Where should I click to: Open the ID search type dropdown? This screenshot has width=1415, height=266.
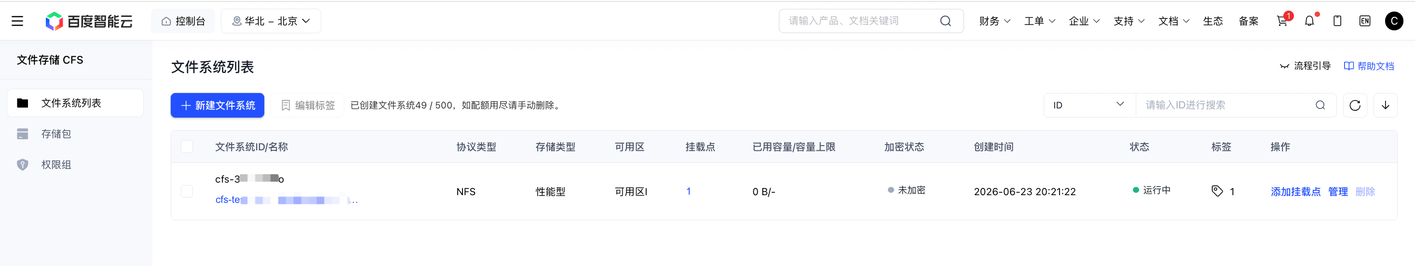[1089, 106]
